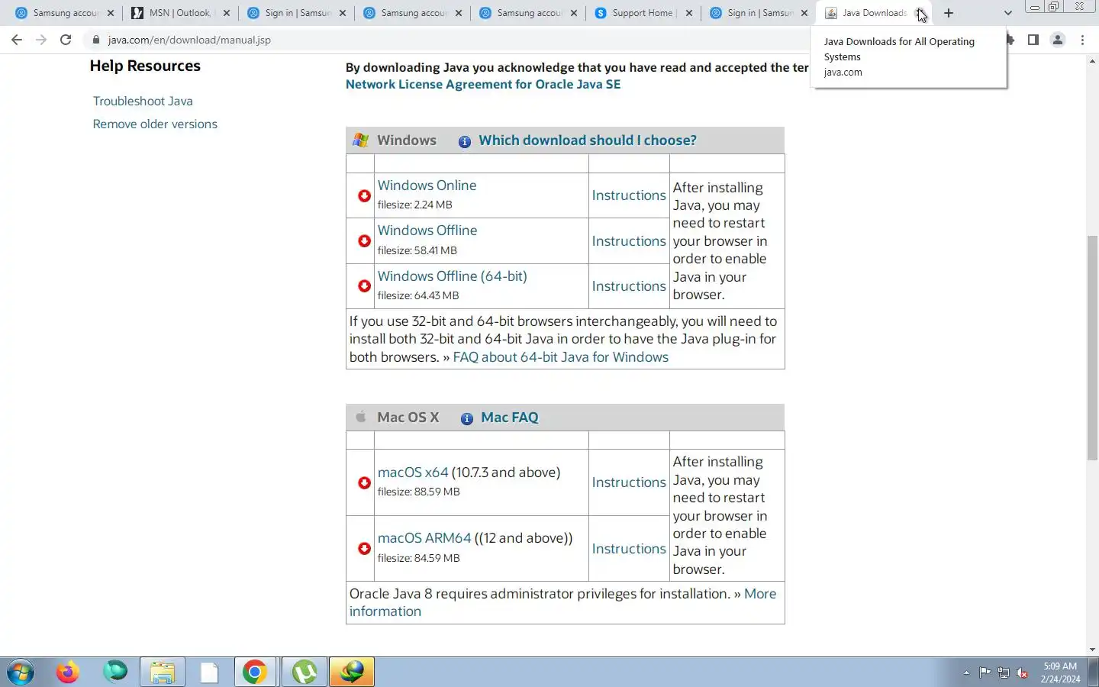
Task: Click the macOS ARM64 download link
Action: [424, 538]
